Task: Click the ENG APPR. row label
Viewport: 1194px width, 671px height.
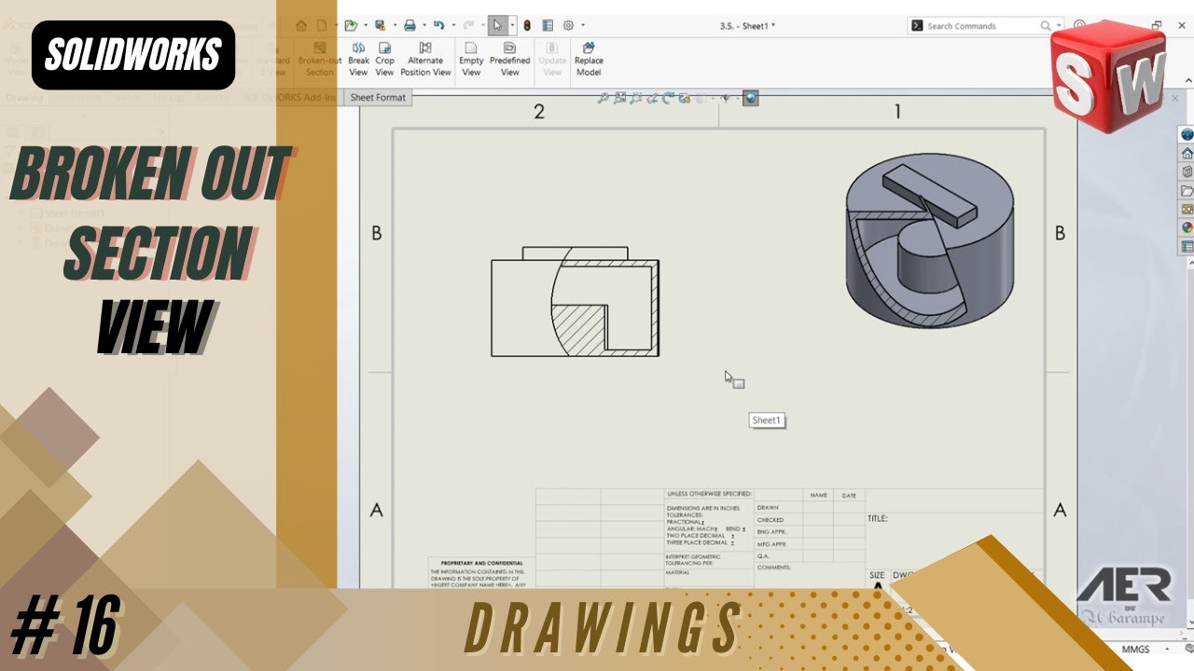Action: tap(772, 532)
